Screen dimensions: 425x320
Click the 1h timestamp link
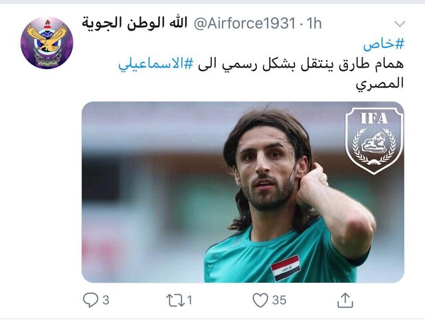(314, 23)
